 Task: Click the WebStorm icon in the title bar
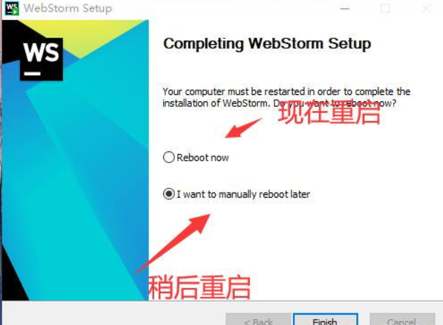coord(12,8)
